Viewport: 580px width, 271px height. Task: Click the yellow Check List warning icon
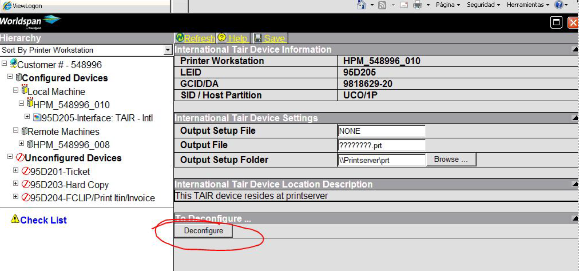pos(15,219)
